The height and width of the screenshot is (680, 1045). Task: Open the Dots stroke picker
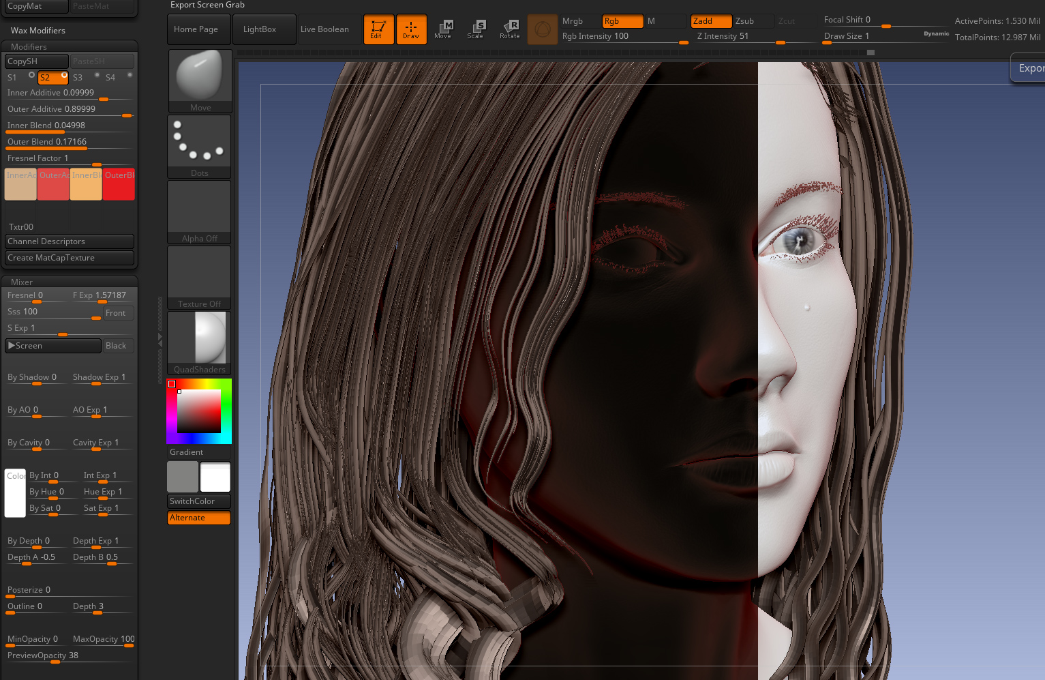click(200, 147)
